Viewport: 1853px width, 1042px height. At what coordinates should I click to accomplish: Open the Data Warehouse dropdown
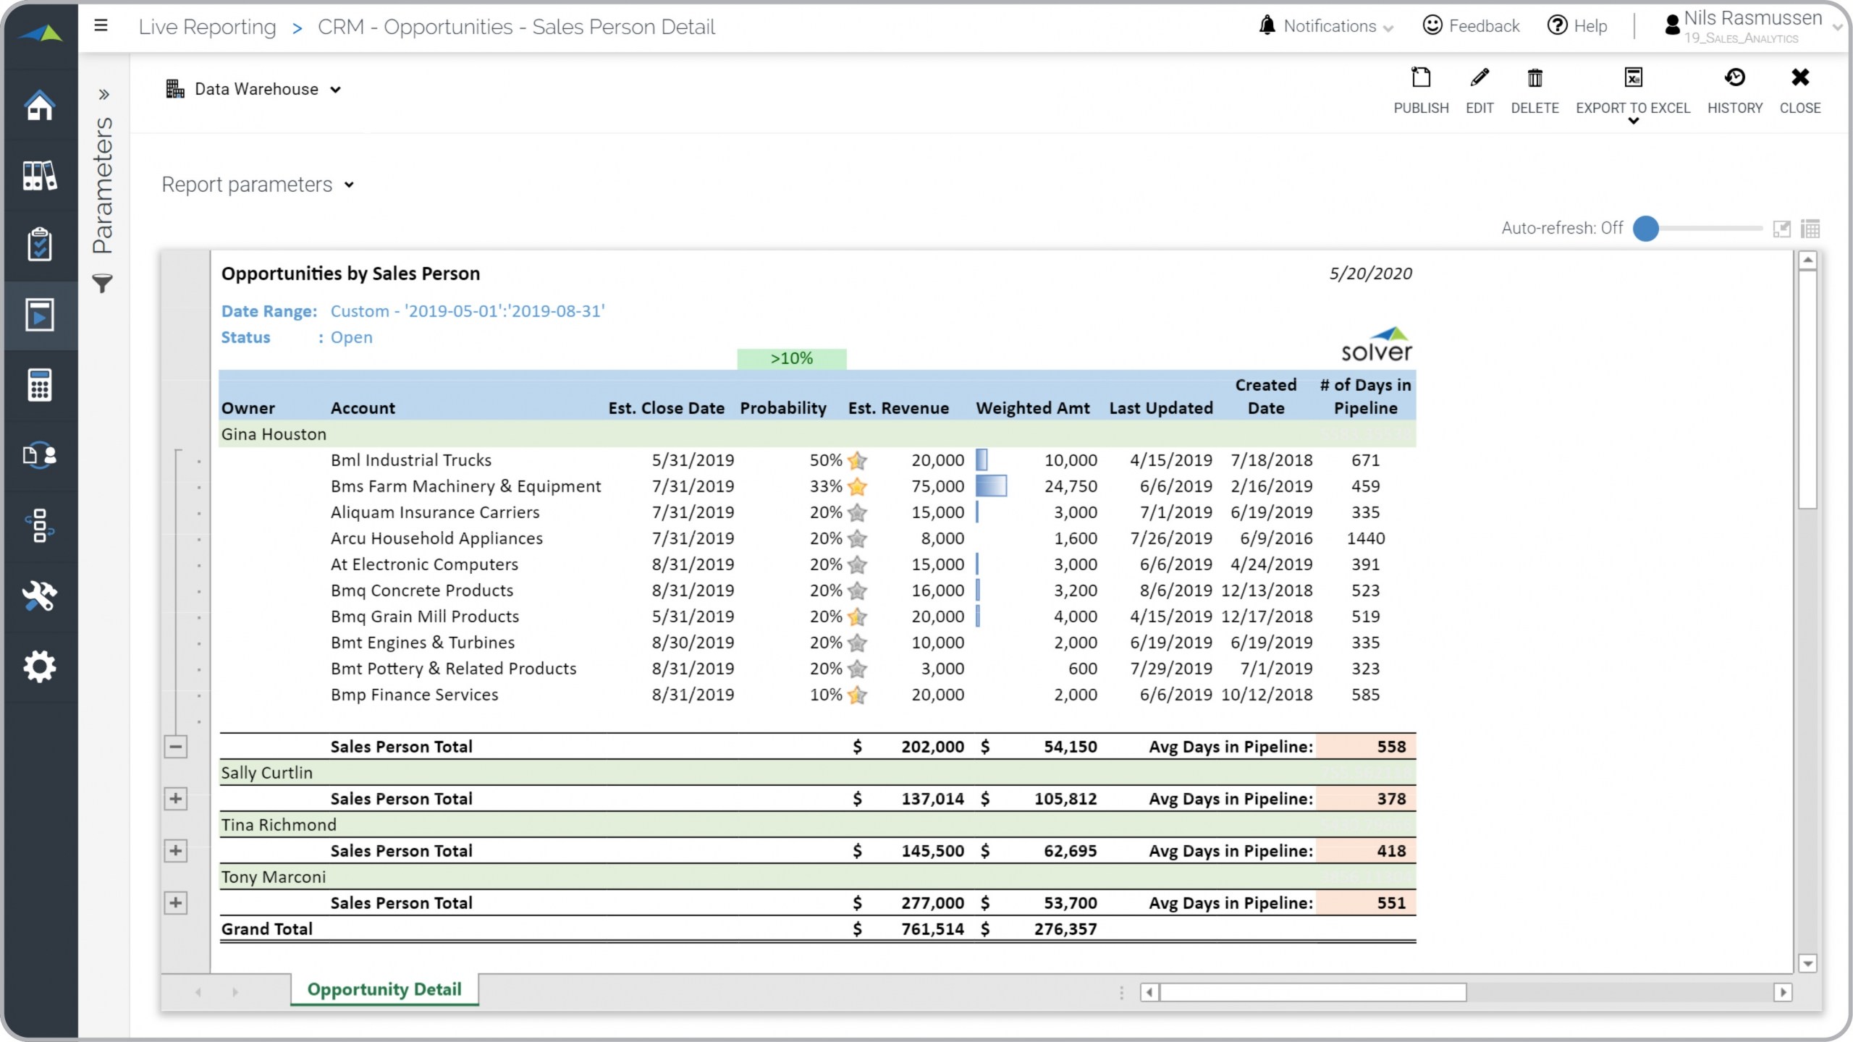(255, 90)
